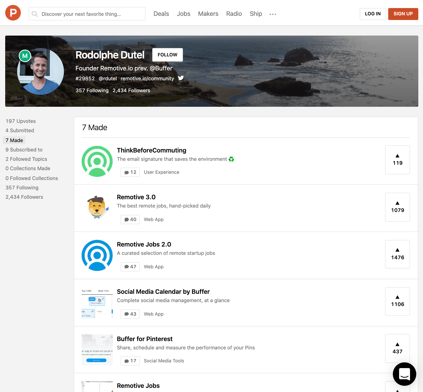The width and height of the screenshot is (423, 392).
Task: Click the SIGN UP button
Action: click(x=403, y=14)
